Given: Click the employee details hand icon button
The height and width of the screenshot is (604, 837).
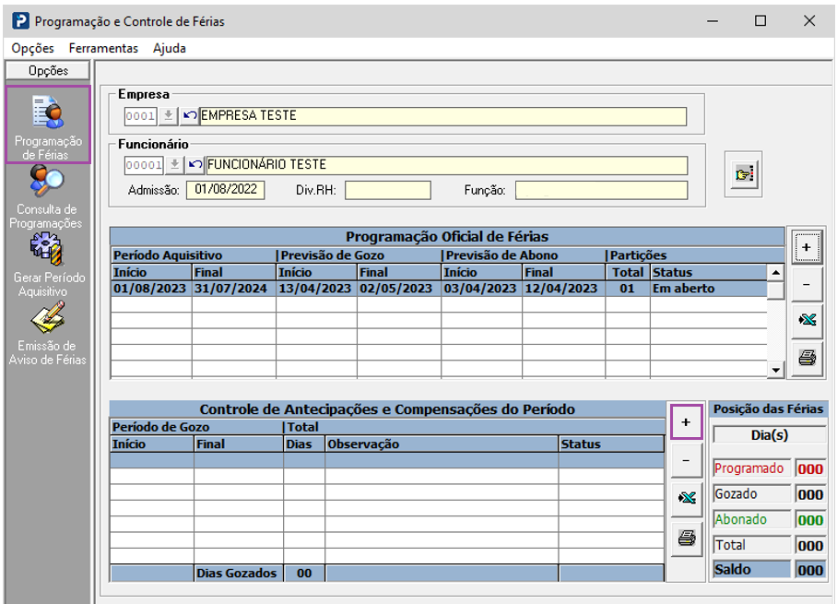Looking at the screenshot, I should pos(744,174).
